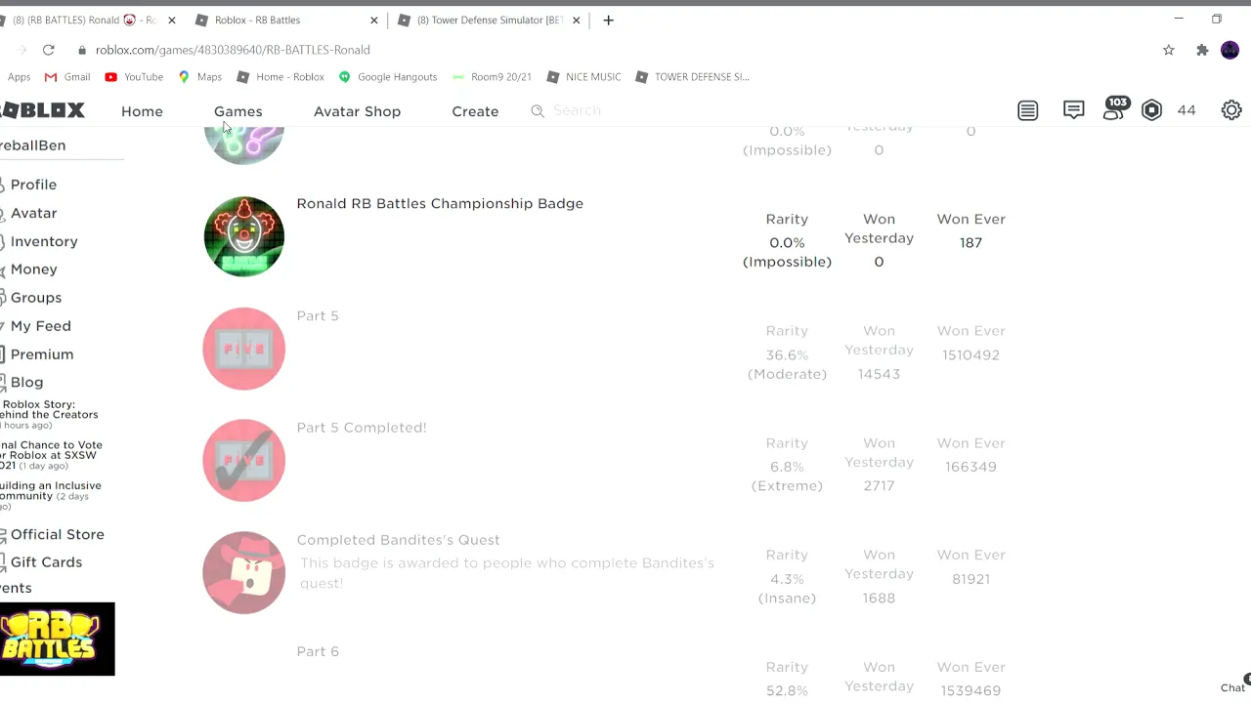Screen dimensions: 1251x703
Task: Switch to the Tower Defense Simulator tab
Action: click(480, 20)
